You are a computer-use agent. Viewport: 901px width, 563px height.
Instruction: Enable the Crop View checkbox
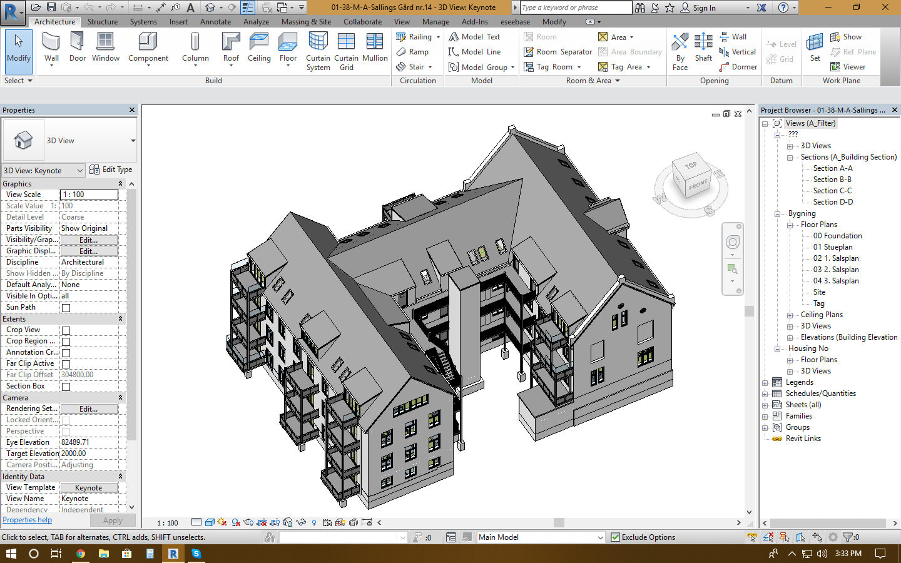[66, 330]
